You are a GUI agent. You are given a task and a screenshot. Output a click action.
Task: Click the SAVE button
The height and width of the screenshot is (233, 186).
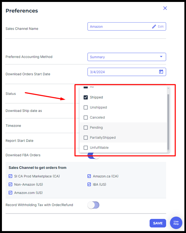158,223
